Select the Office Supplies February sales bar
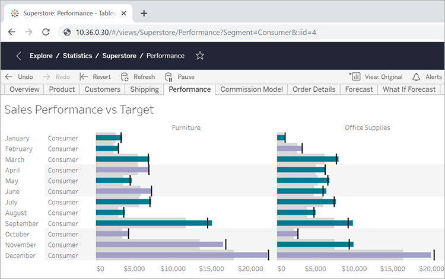This screenshot has height=279, width=445. [x=289, y=149]
